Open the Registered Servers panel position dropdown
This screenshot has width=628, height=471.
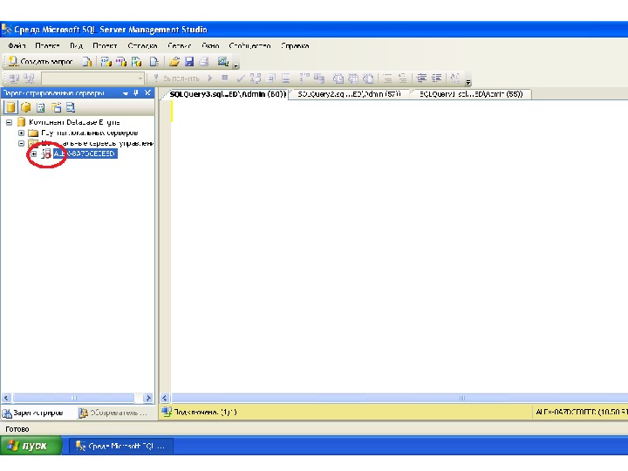[x=126, y=93]
